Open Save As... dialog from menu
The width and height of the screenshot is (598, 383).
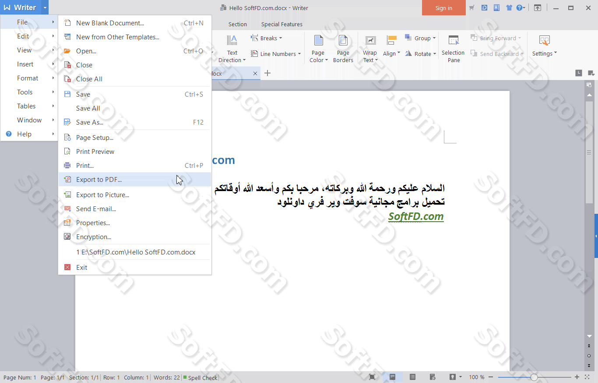click(x=135, y=122)
